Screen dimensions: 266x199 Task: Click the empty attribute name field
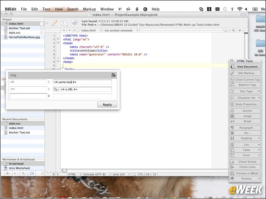pos(28,96)
